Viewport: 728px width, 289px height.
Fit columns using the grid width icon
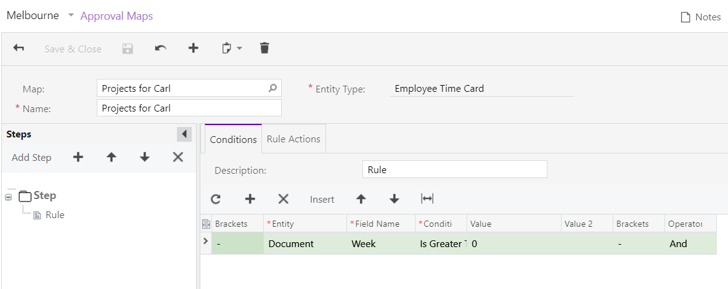coord(427,198)
